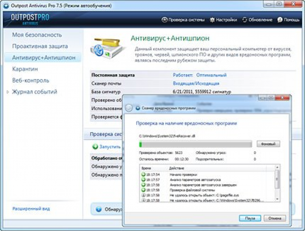Close the scanner dialog window
The image size is (305, 231).
coord(283,98)
